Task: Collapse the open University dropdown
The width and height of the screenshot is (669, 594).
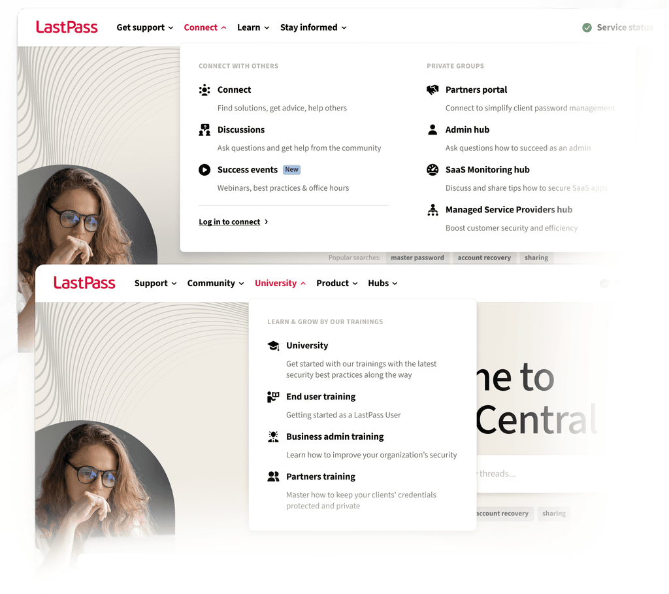Action: [280, 284]
